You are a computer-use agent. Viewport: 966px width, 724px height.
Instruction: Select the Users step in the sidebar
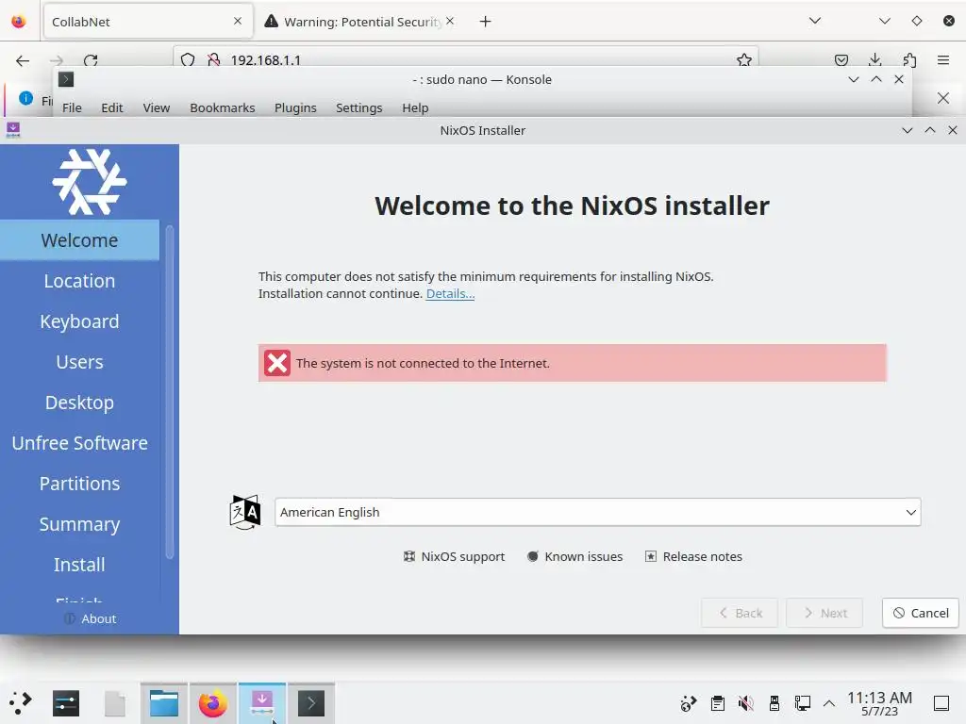click(x=79, y=362)
